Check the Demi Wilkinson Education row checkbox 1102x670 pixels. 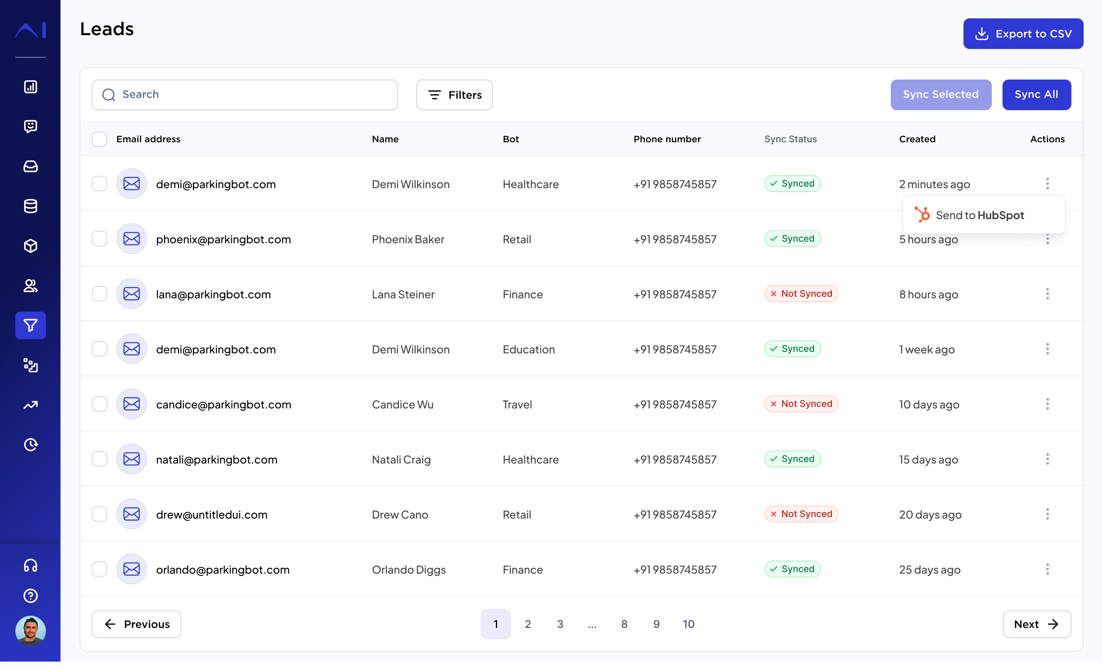[x=99, y=349]
